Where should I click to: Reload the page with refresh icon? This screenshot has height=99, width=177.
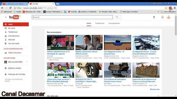click(11, 8)
